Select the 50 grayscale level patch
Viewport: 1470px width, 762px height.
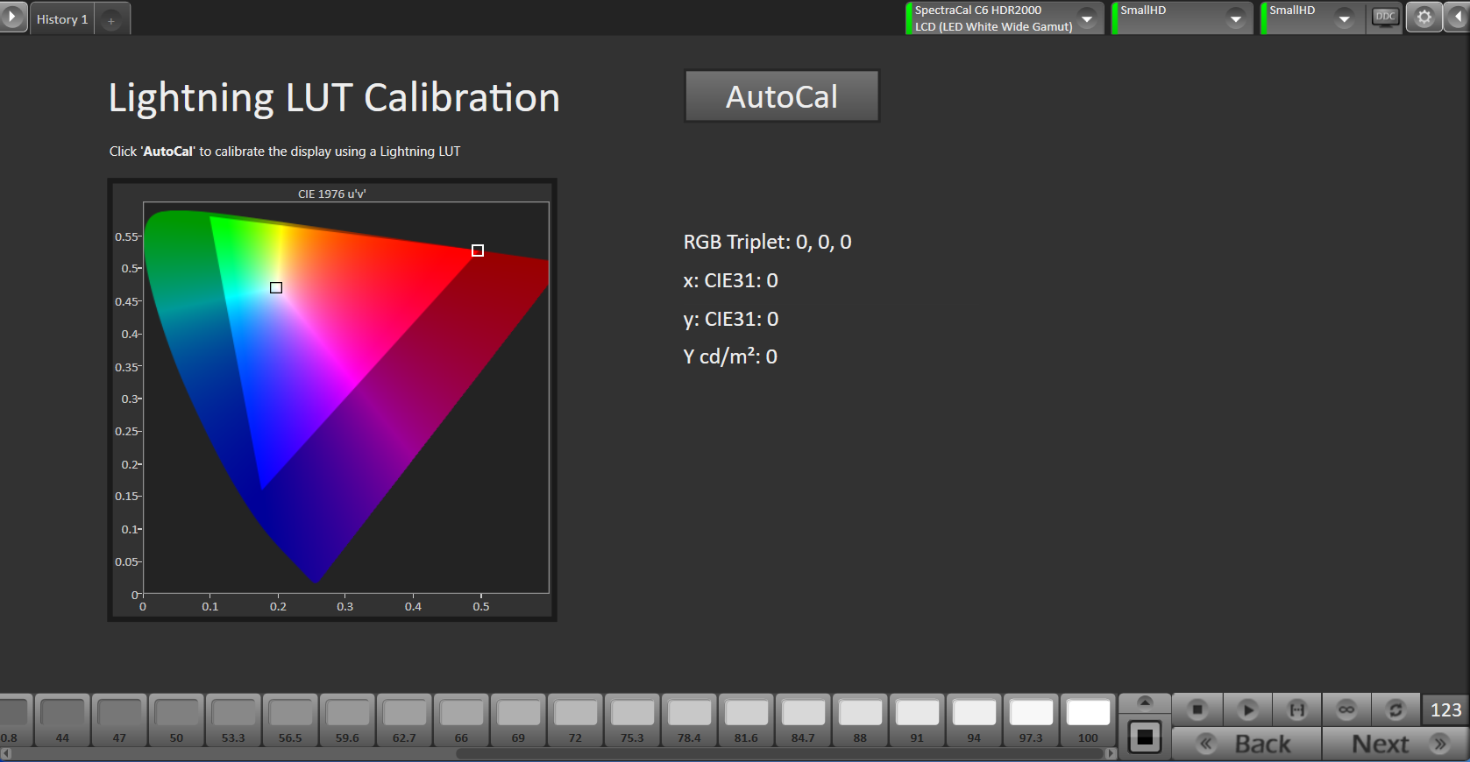(176, 720)
